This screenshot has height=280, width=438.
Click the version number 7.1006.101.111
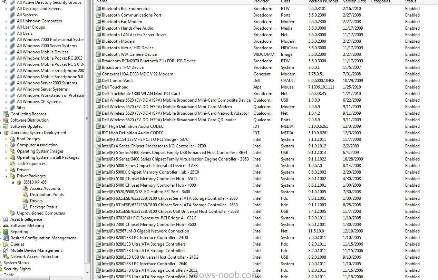(x=321, y=87)
